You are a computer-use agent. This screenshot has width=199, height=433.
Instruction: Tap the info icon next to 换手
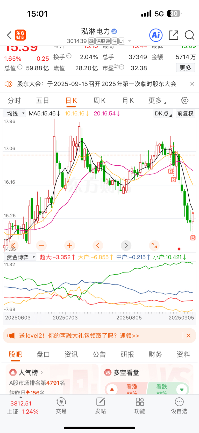(x=69, y=56)
